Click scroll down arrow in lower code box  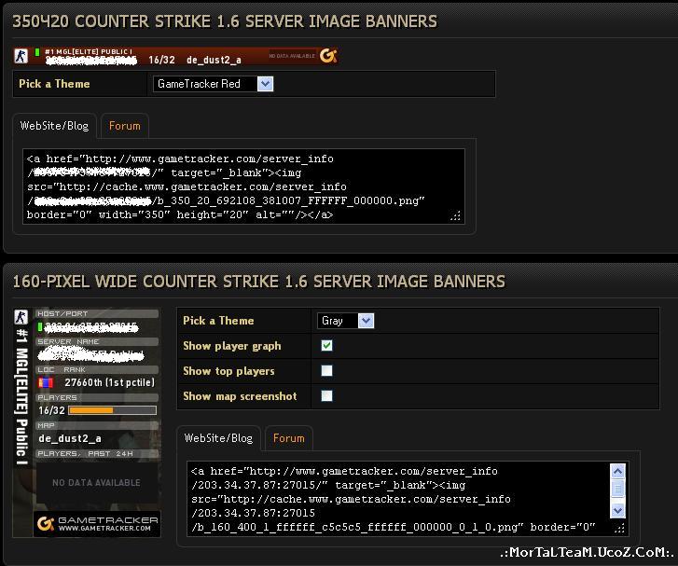pos(618,510)
